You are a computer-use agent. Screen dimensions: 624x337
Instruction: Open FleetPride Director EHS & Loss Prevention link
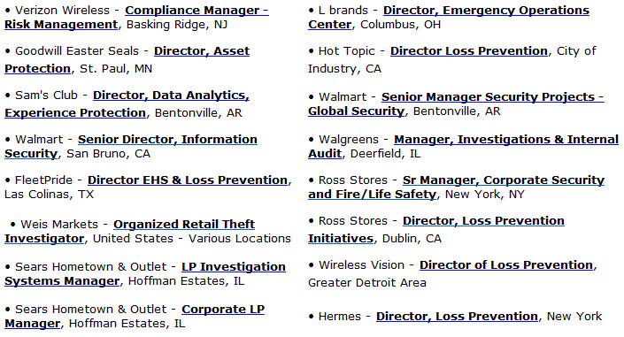[x=188, y=180]
